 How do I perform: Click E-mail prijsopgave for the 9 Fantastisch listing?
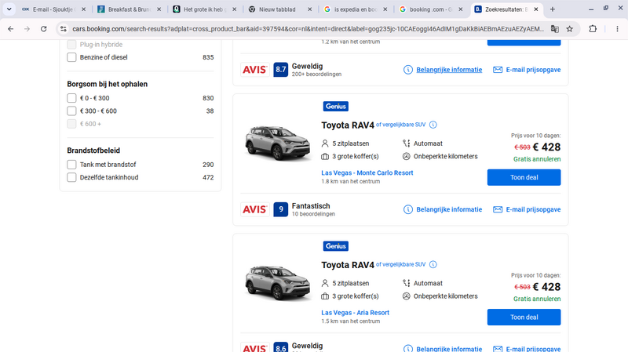533,209
